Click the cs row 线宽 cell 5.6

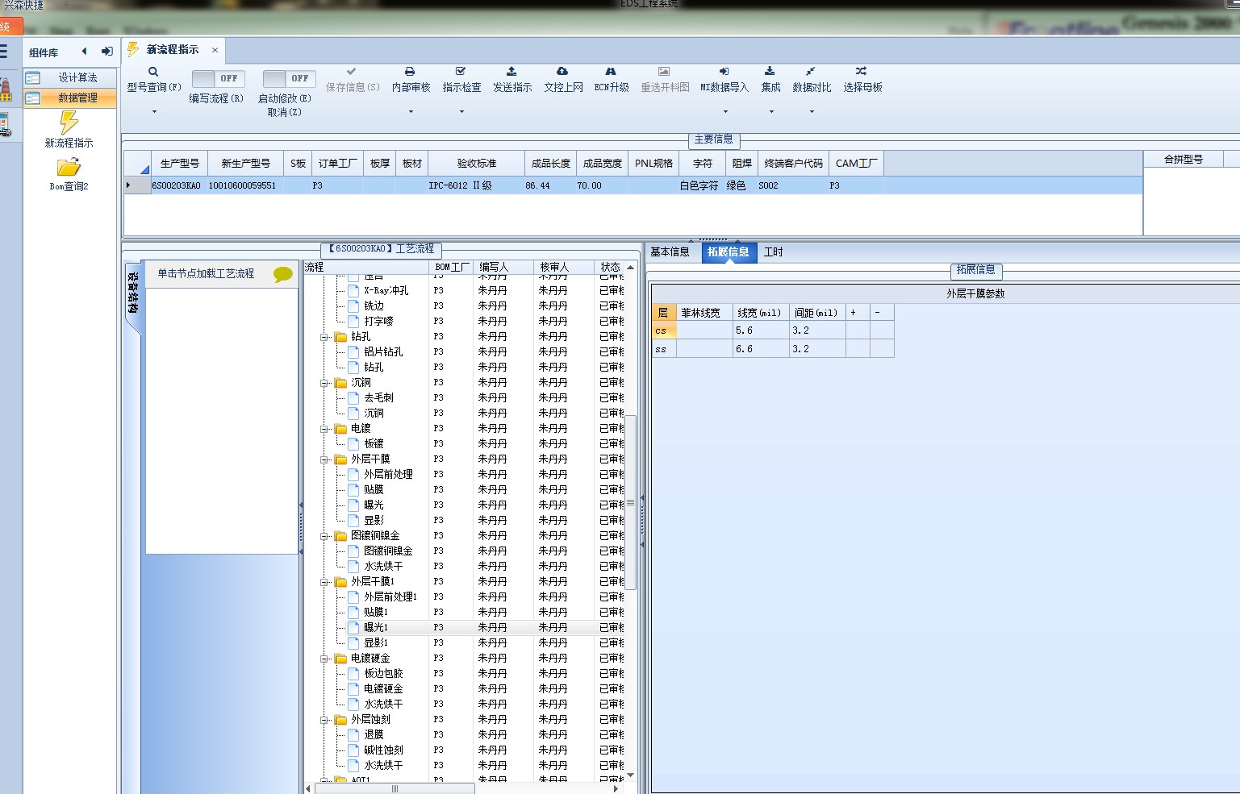coord(761,331)
